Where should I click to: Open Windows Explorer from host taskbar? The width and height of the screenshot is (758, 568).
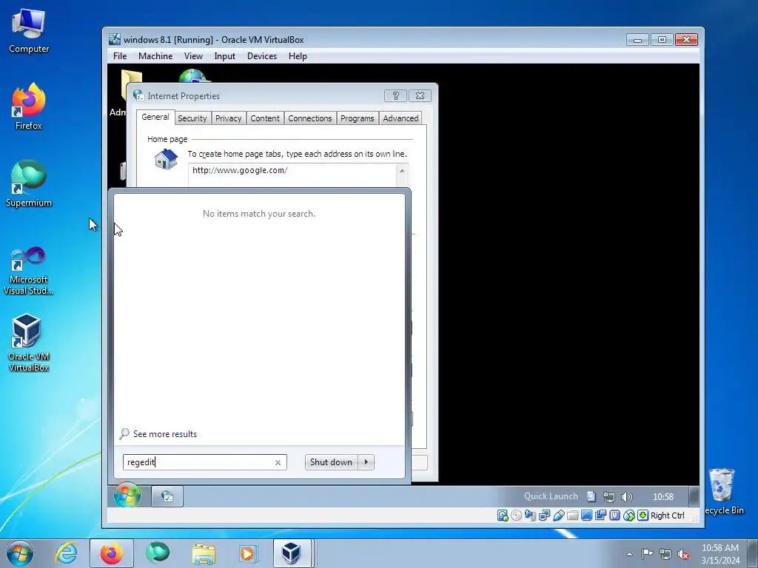204,553
